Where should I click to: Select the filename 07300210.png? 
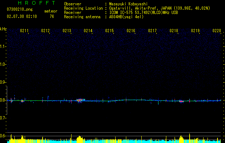[x=20, y=10]
